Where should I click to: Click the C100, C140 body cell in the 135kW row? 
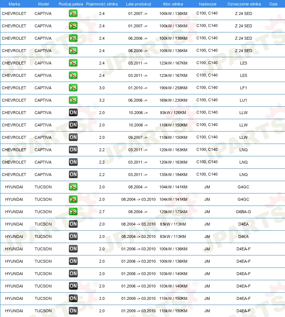(x=207, y=174)
